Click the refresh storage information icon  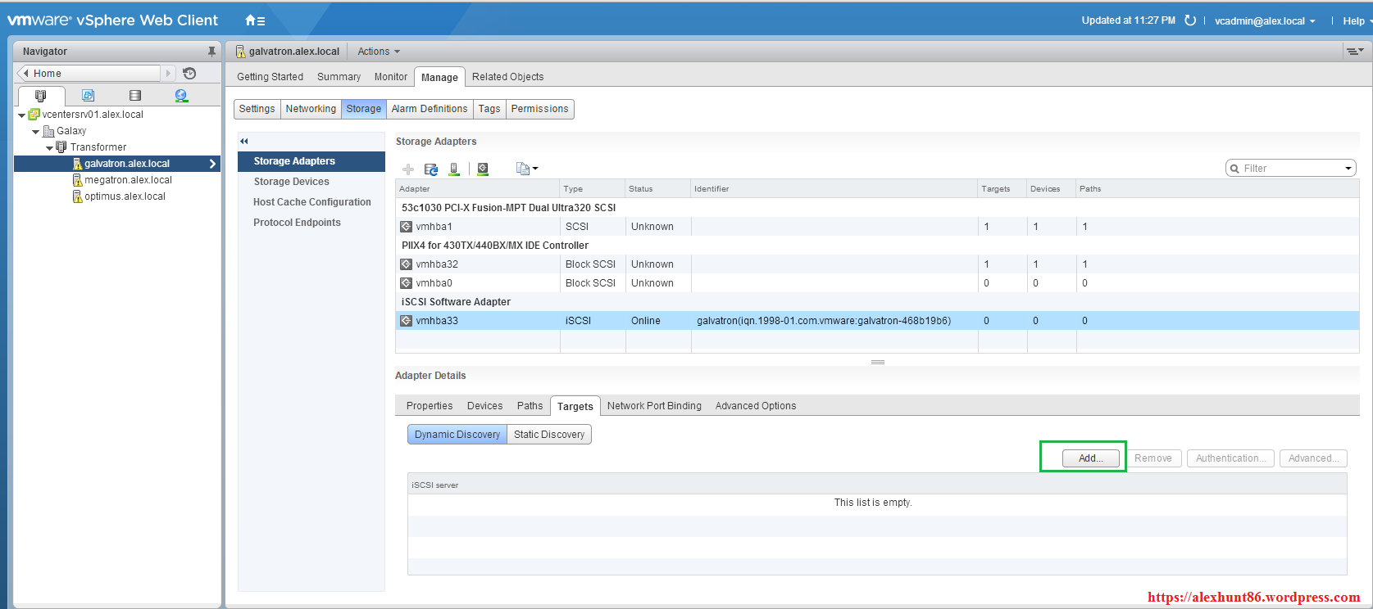coord(431,169)
